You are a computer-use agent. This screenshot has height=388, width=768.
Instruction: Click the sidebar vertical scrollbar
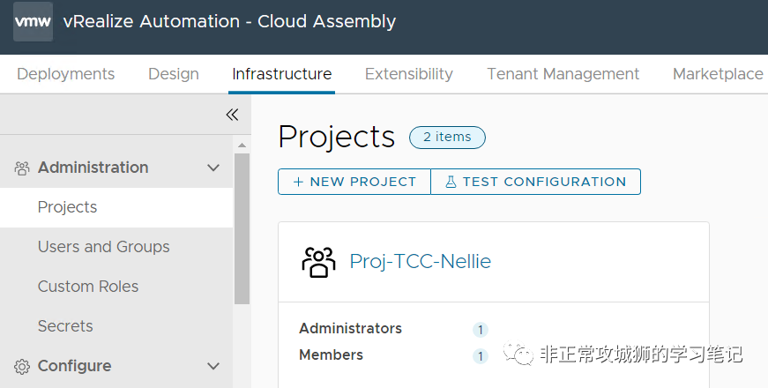242,229
